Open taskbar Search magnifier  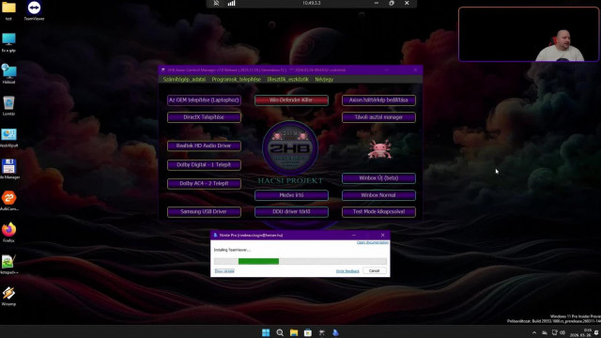point(280,332)
